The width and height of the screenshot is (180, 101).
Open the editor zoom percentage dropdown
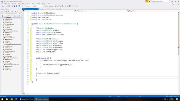click(x=25, y=94)
